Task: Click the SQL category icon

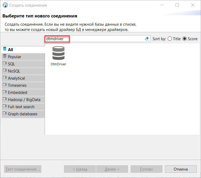Action: tap(4, 64)
